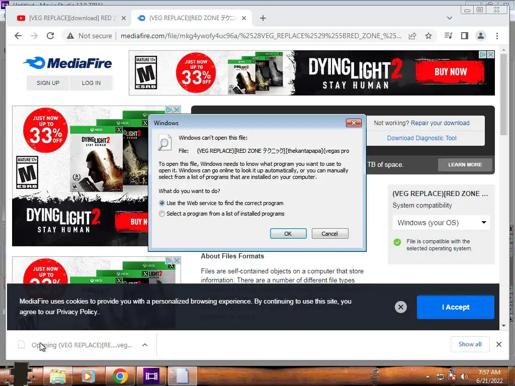Open a new tab with the plus button
515x386 pixels.
(263, 18)
